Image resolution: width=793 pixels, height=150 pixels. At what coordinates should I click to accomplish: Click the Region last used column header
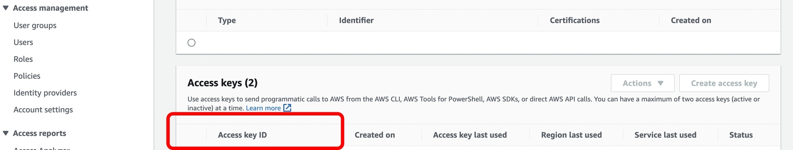tap(571, 135)
